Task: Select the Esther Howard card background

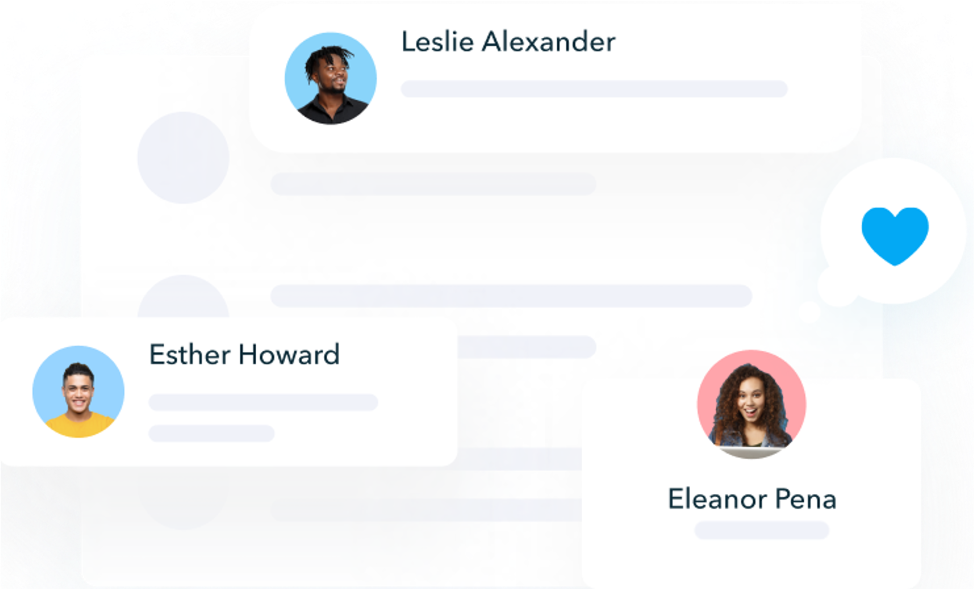Action: click(228, 391)
